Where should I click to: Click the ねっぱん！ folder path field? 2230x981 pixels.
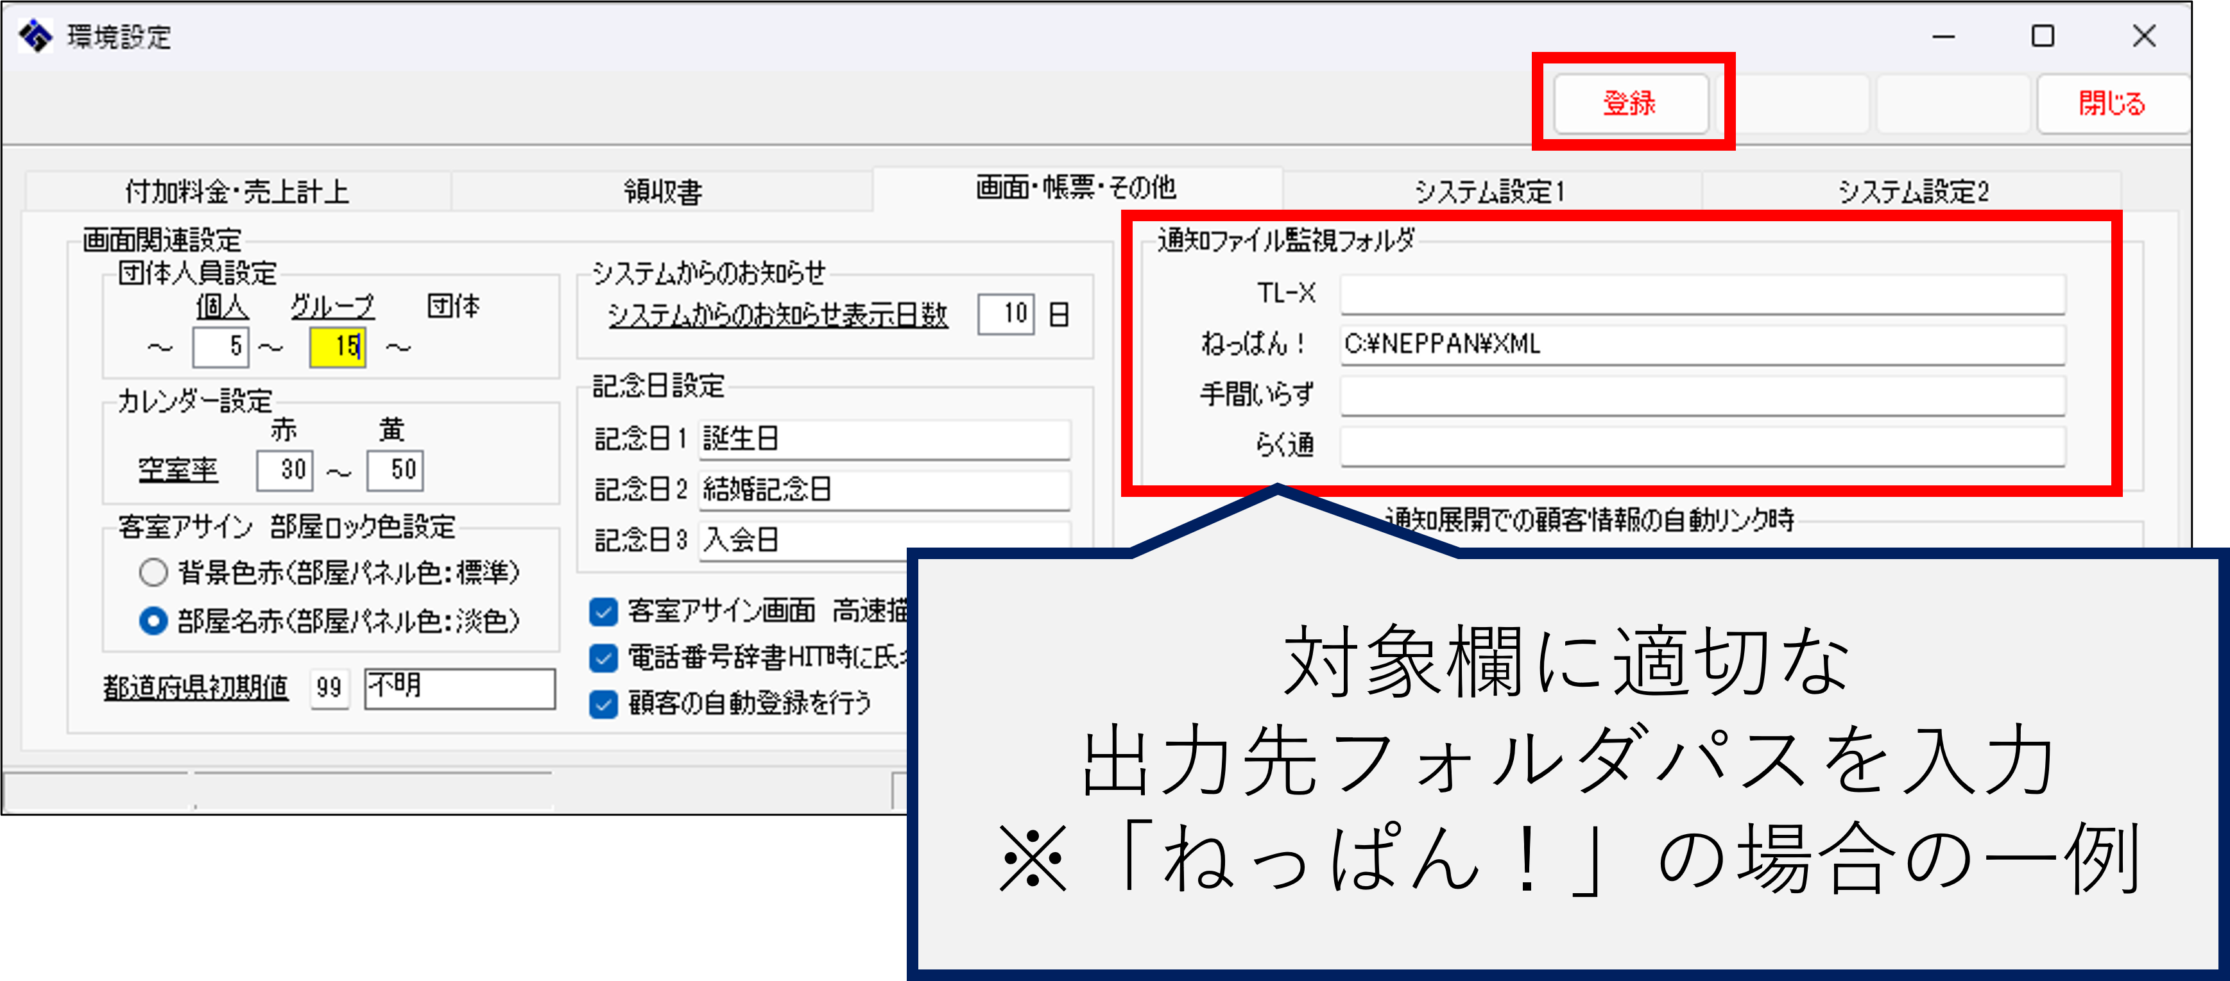tap(1701, 344)
